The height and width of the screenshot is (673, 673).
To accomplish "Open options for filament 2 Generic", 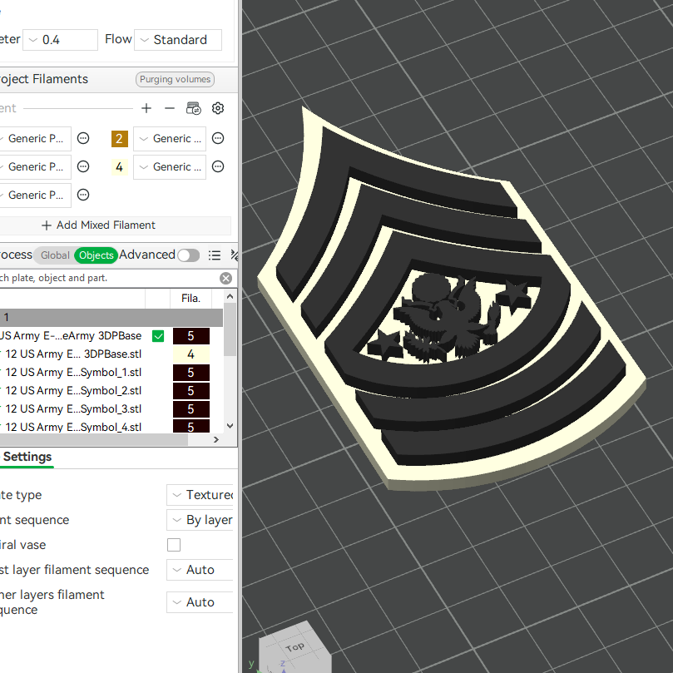I will point(218,138).
